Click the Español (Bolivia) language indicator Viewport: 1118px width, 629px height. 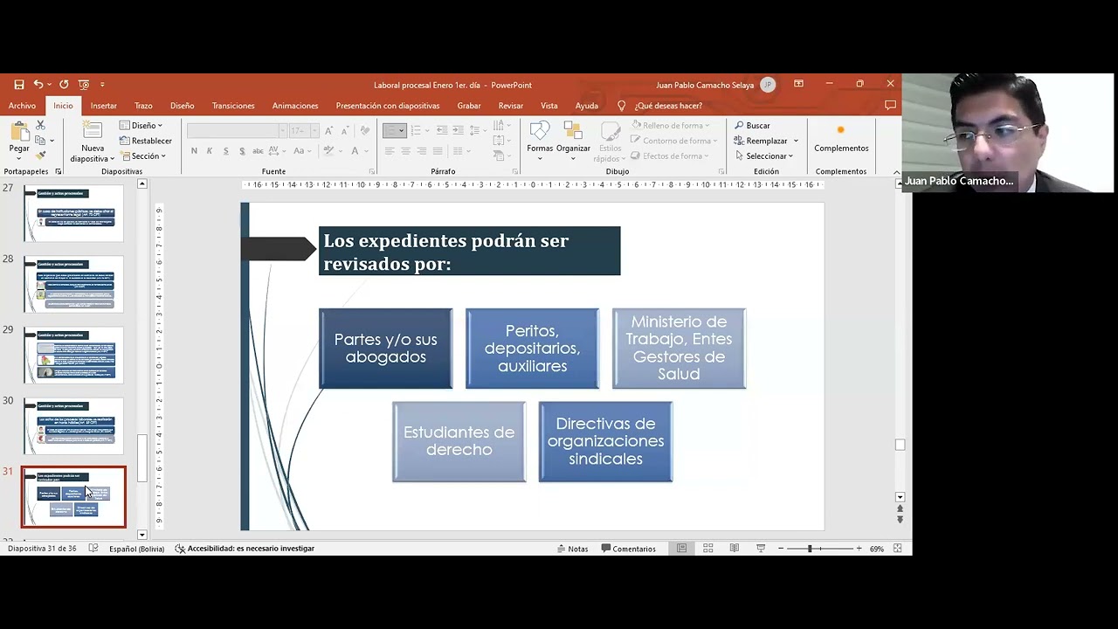(x=136, y=549)
